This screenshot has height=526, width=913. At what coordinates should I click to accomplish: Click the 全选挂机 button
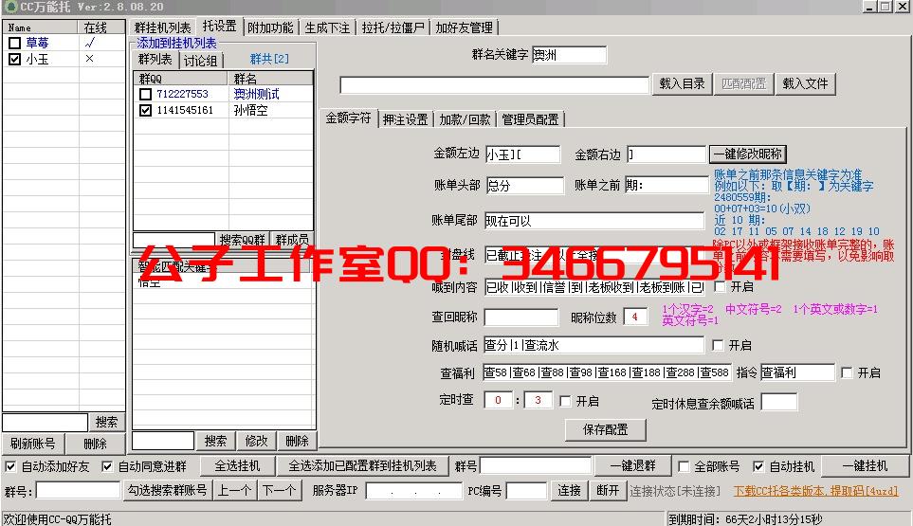tap(237, 466)
